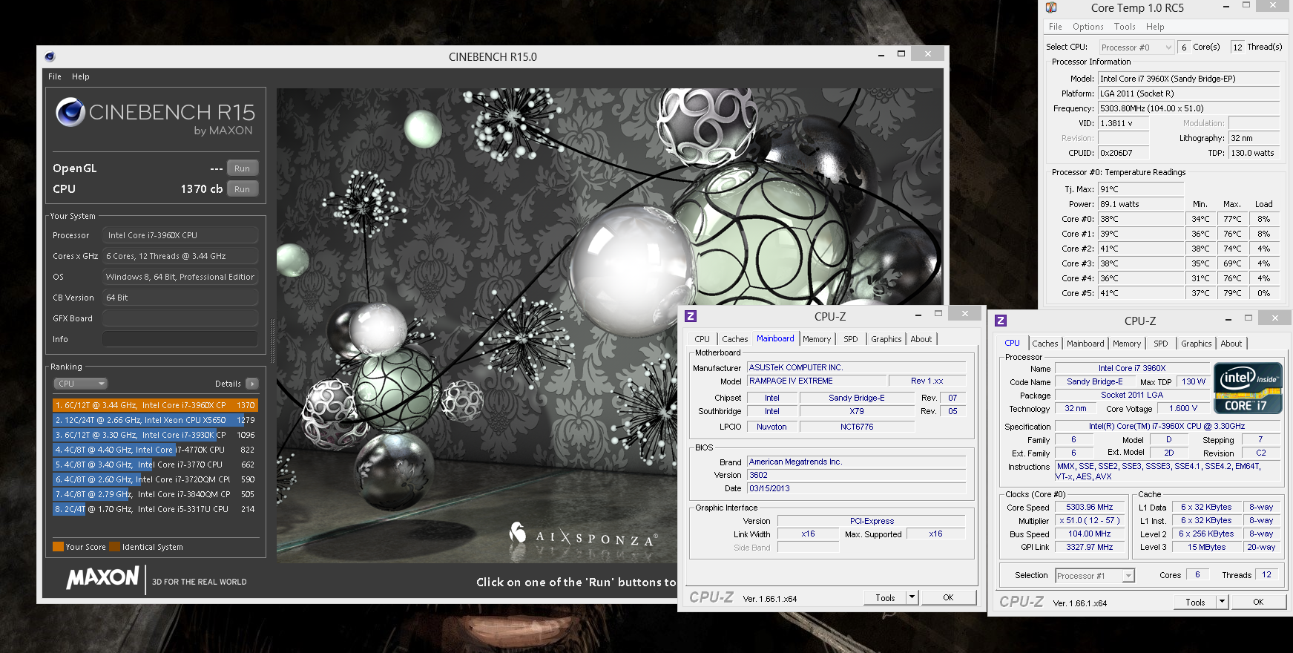
Task: Click the 1370 cb CPU score
Action: tap(202, 189)
